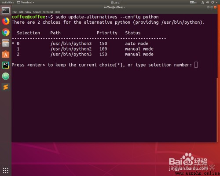Open the Terminal menu in the menu bar

(48, 12)
